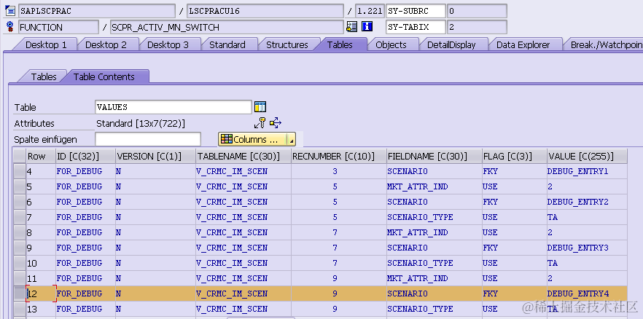
Task: Click the ID [C(32)] column header
Action: (x=85, y=156)
